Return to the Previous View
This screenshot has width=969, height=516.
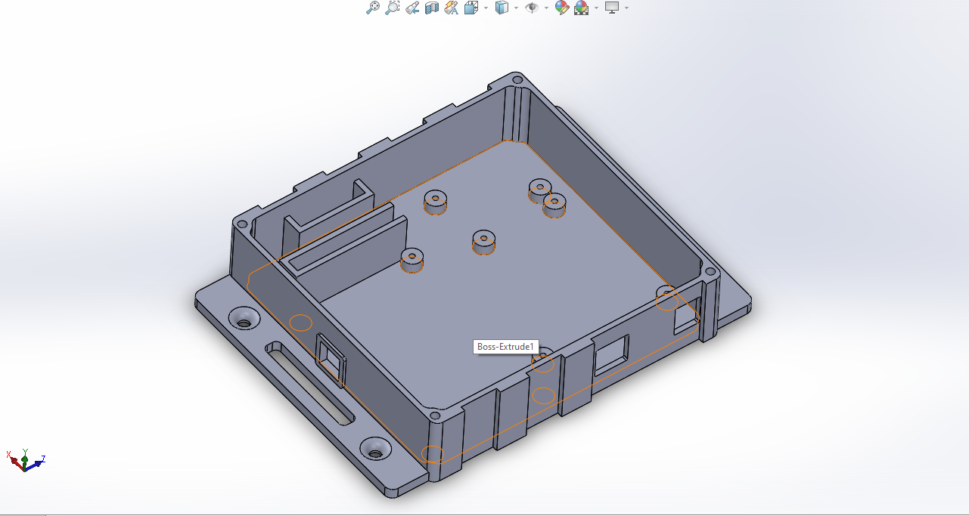pyautogui.click(x=412, y=8)
